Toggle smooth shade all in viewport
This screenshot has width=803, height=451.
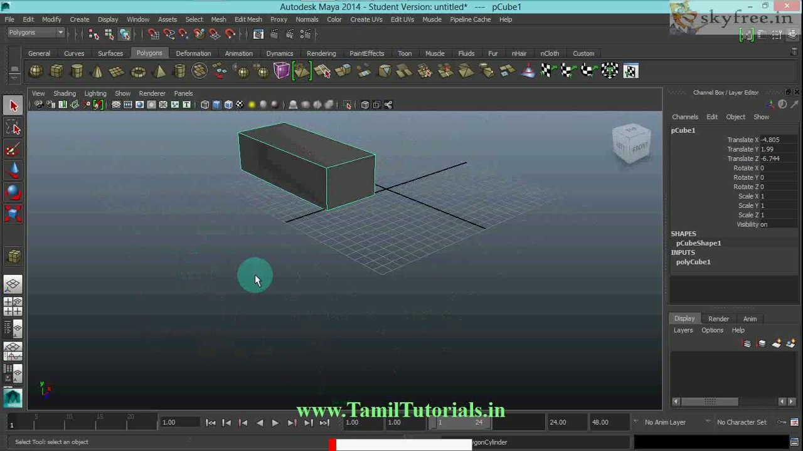216,105
